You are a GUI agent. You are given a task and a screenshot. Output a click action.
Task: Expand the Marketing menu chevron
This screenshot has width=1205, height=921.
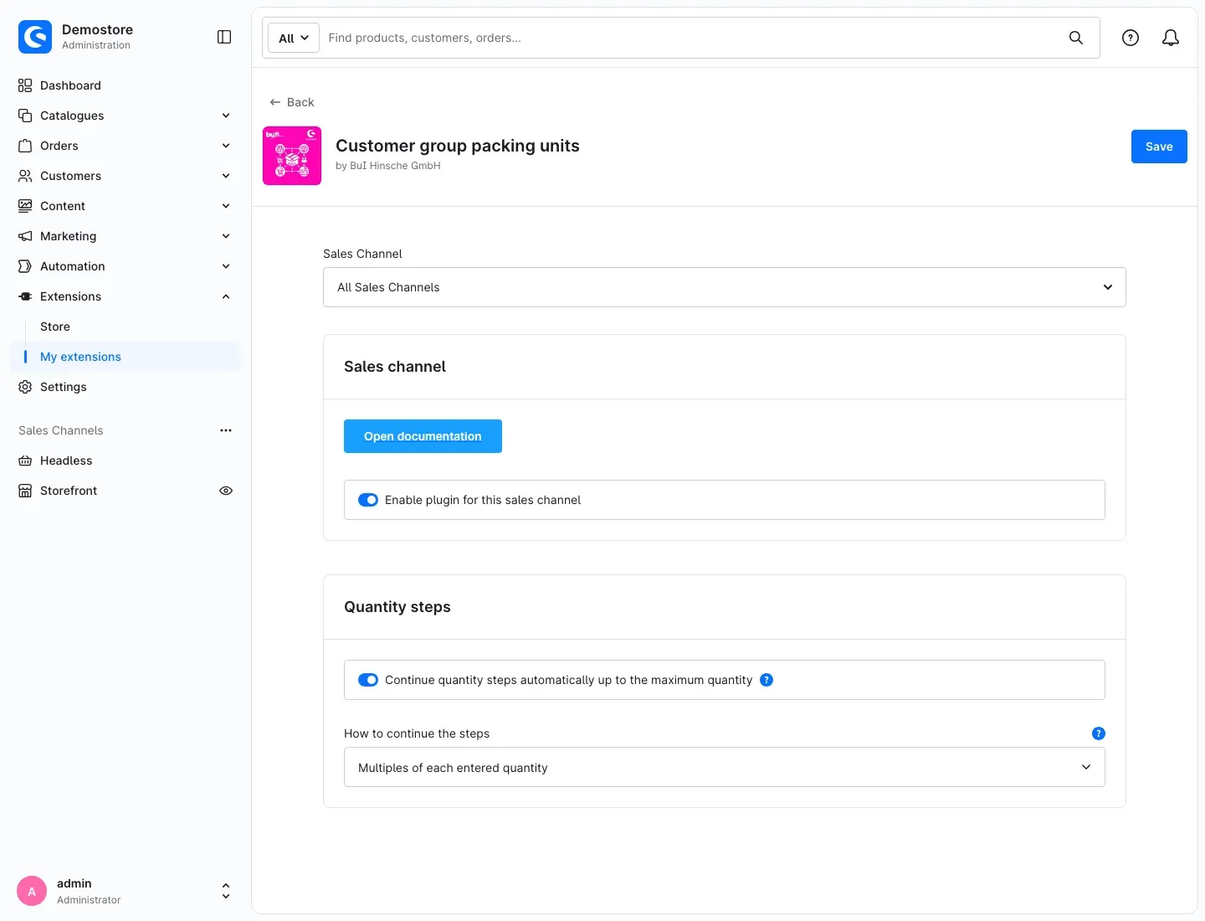(x=226, y=236)
